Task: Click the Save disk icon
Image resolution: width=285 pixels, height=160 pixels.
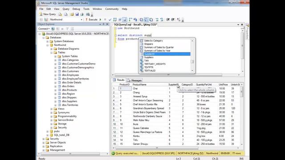Action: tap(77, 14)
